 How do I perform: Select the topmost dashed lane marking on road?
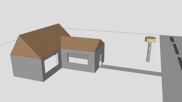(x=172, y=40)
